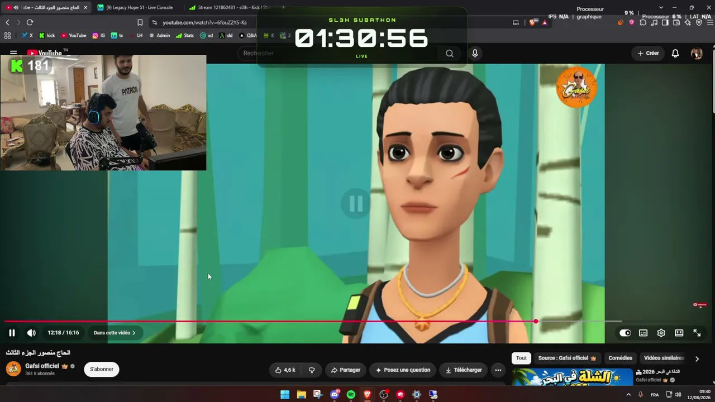
Task: Open the recommended video thumbnail in the sidebar
Action: pos(573,377)
